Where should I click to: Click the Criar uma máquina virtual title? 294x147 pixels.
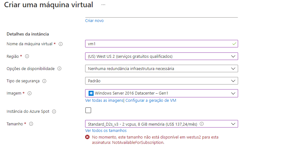(49, 5)
